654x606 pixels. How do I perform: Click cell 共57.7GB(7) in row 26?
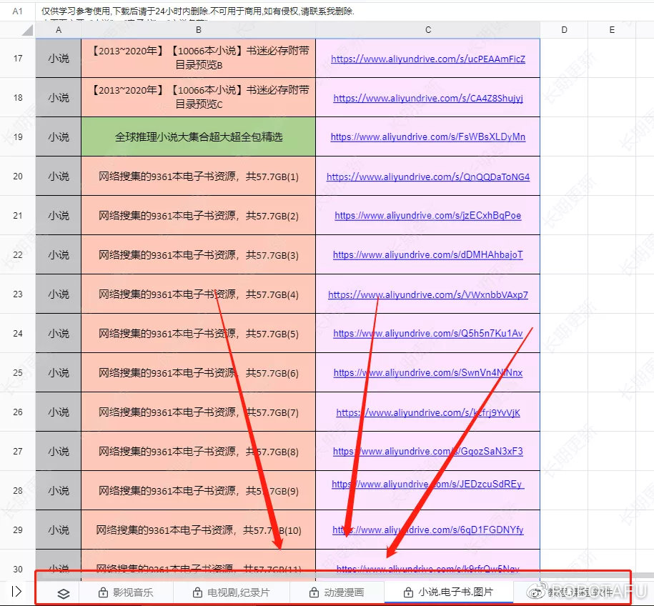199,412
